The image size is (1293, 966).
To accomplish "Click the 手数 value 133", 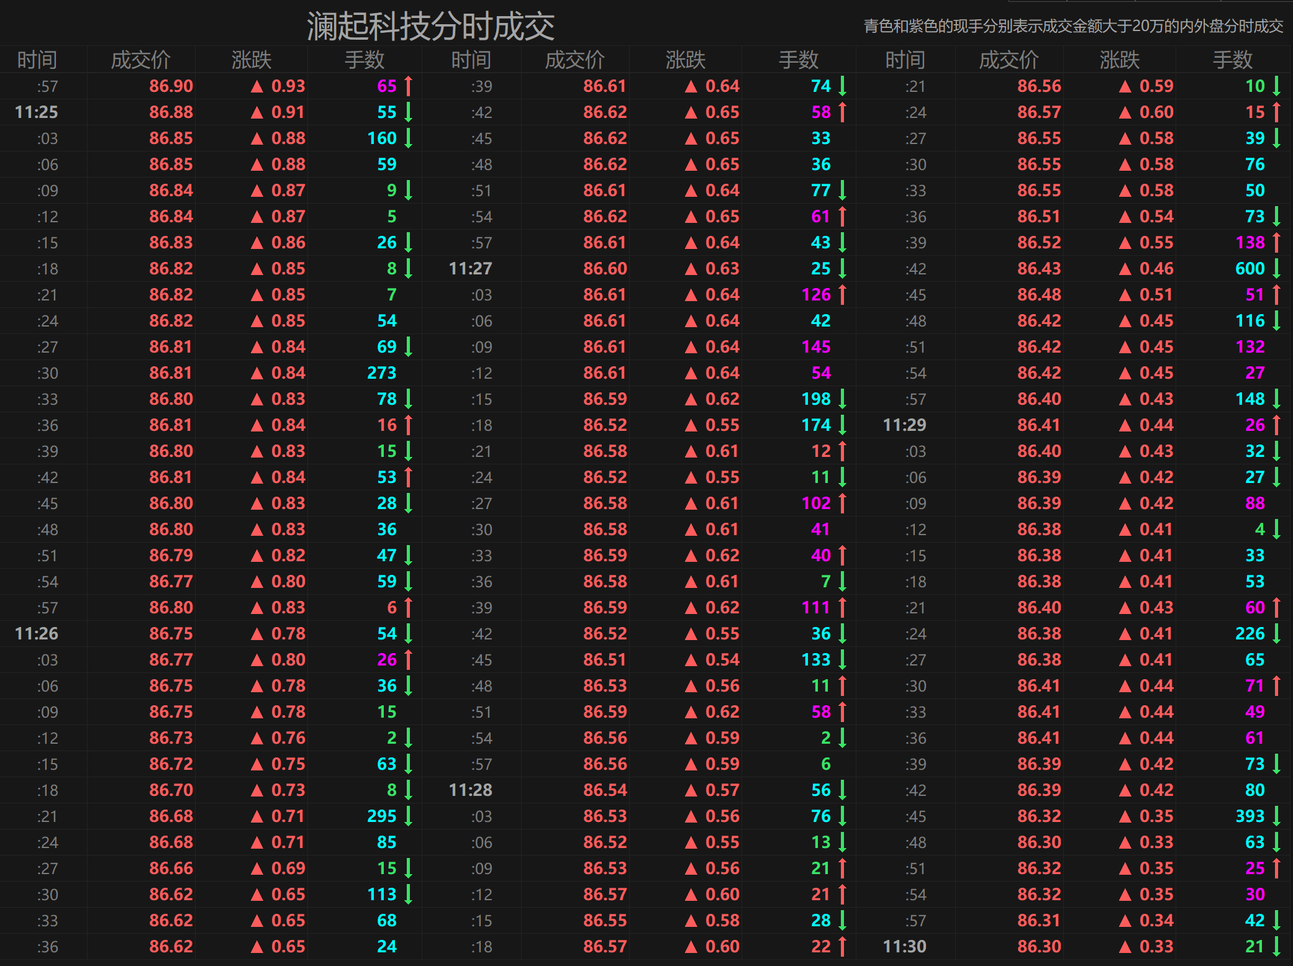I will click(816, 660).
